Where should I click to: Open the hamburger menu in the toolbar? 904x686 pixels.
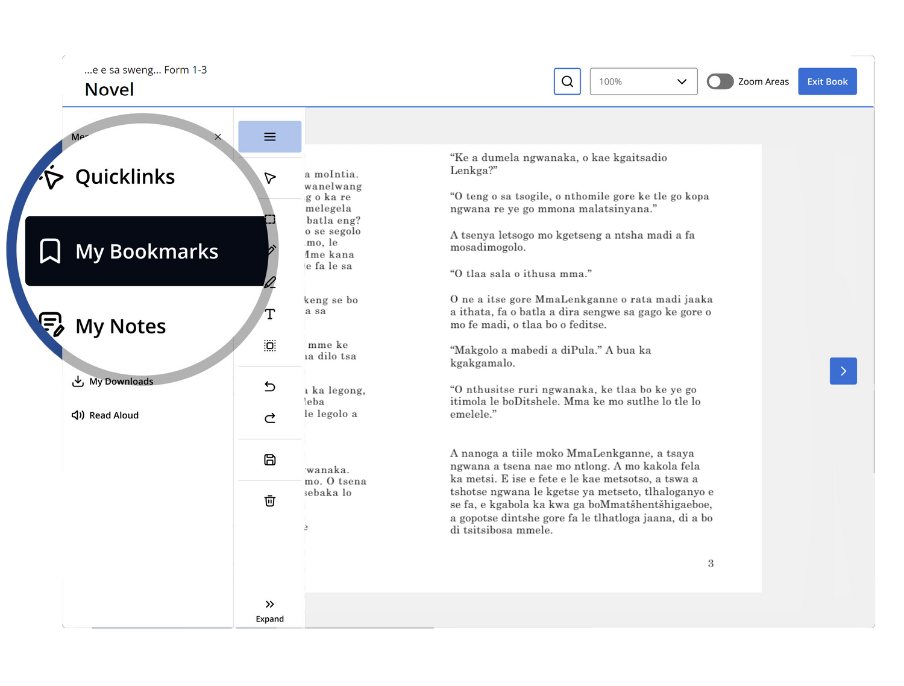(x=269, y=136)
